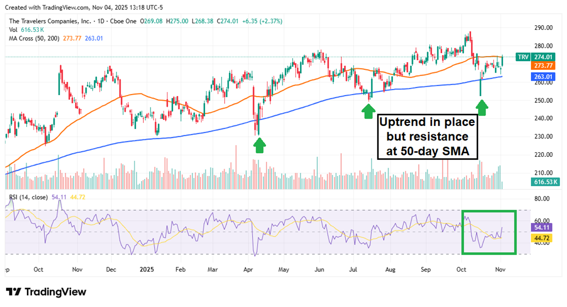
Task: Click the 54.11 value in RSI legend
Action: (59, 197)
